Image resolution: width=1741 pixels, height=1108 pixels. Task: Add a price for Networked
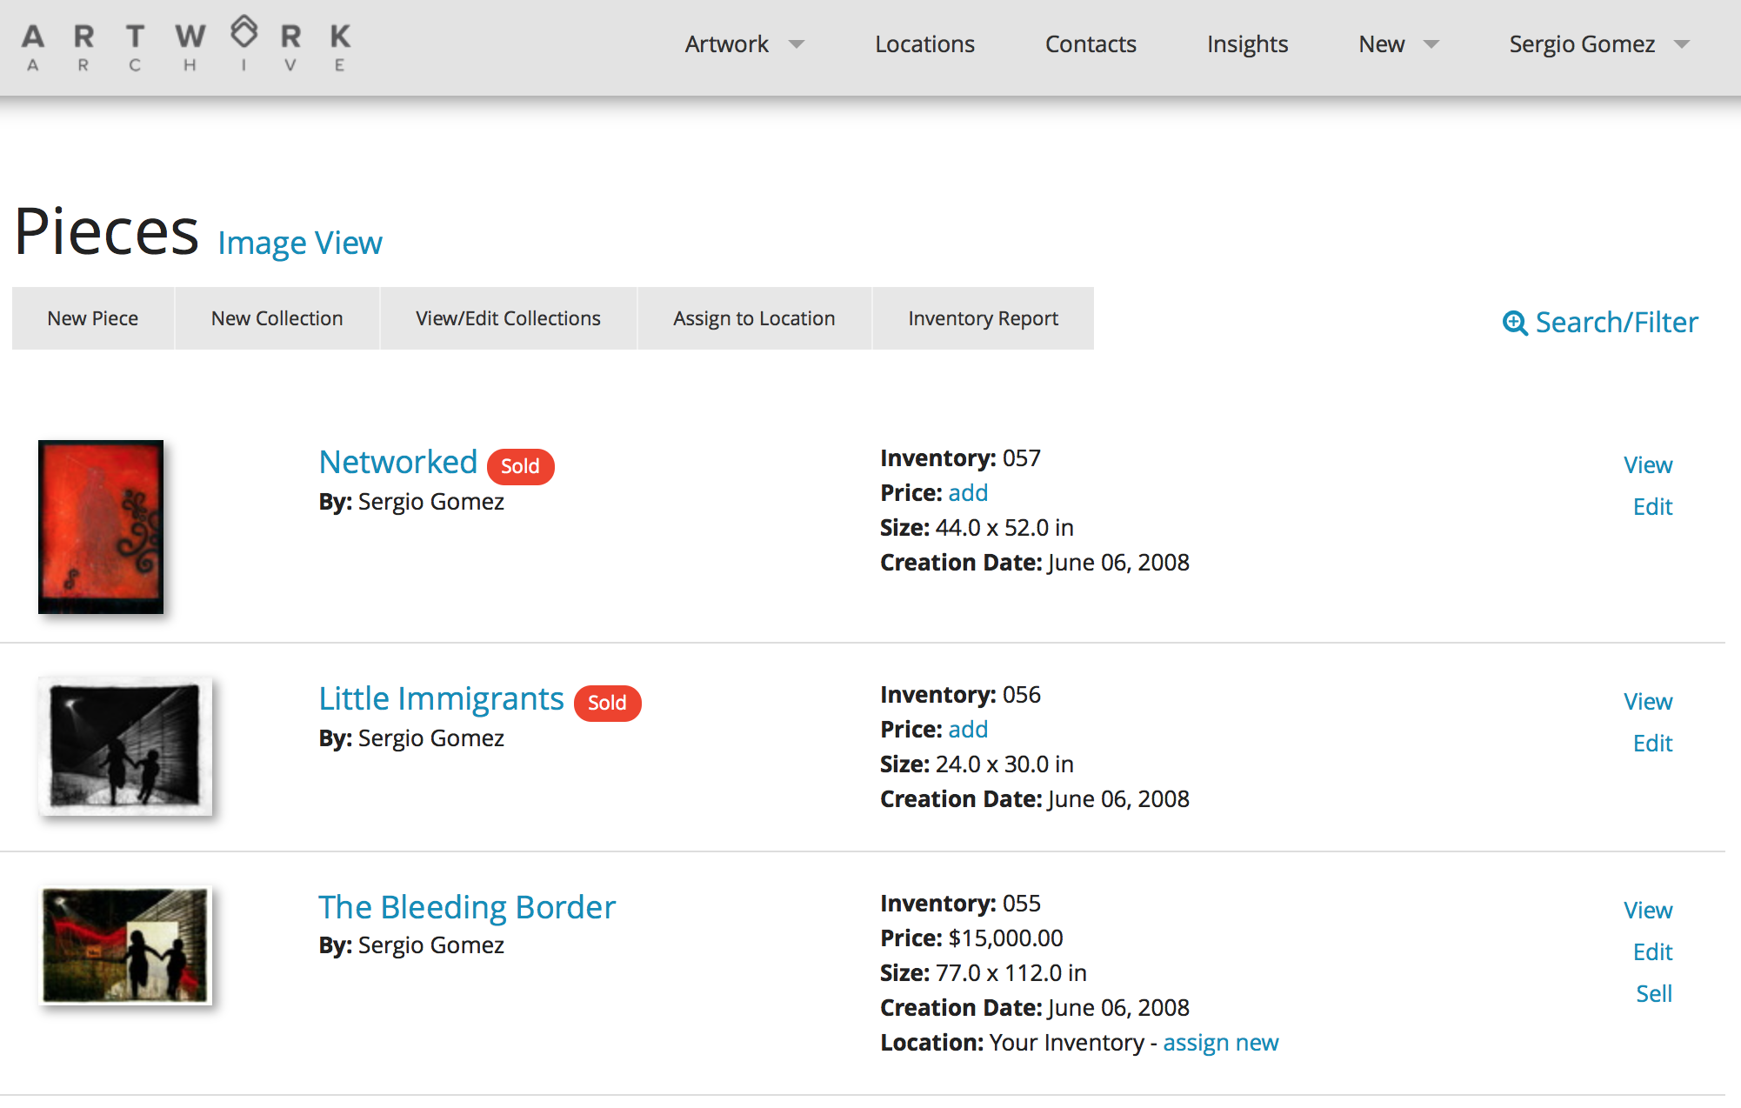click(968, 493)
